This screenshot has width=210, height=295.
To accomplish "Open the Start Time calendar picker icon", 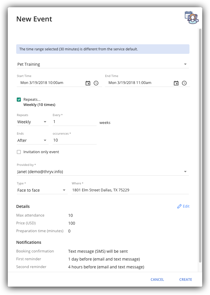I will tap(88, 83).
